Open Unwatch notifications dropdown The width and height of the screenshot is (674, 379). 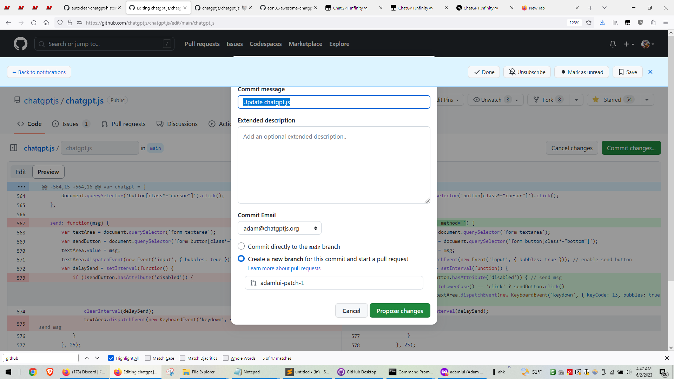click(x=496, y=100)
